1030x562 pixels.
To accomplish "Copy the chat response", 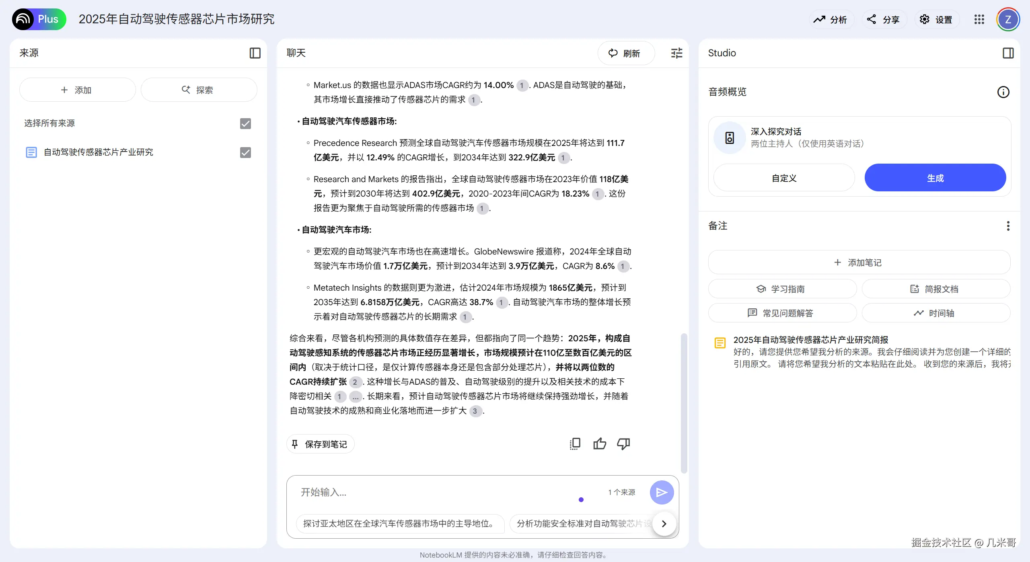I will [x=575, y=443].
